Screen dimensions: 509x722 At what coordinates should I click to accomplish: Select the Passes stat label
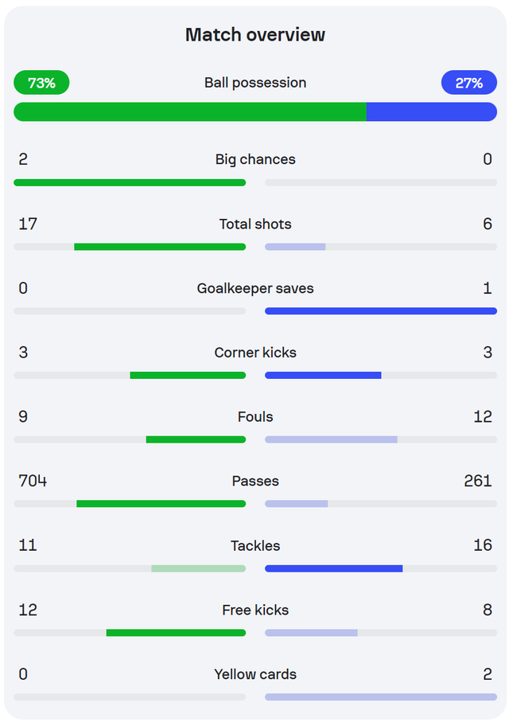coord(255,481)
